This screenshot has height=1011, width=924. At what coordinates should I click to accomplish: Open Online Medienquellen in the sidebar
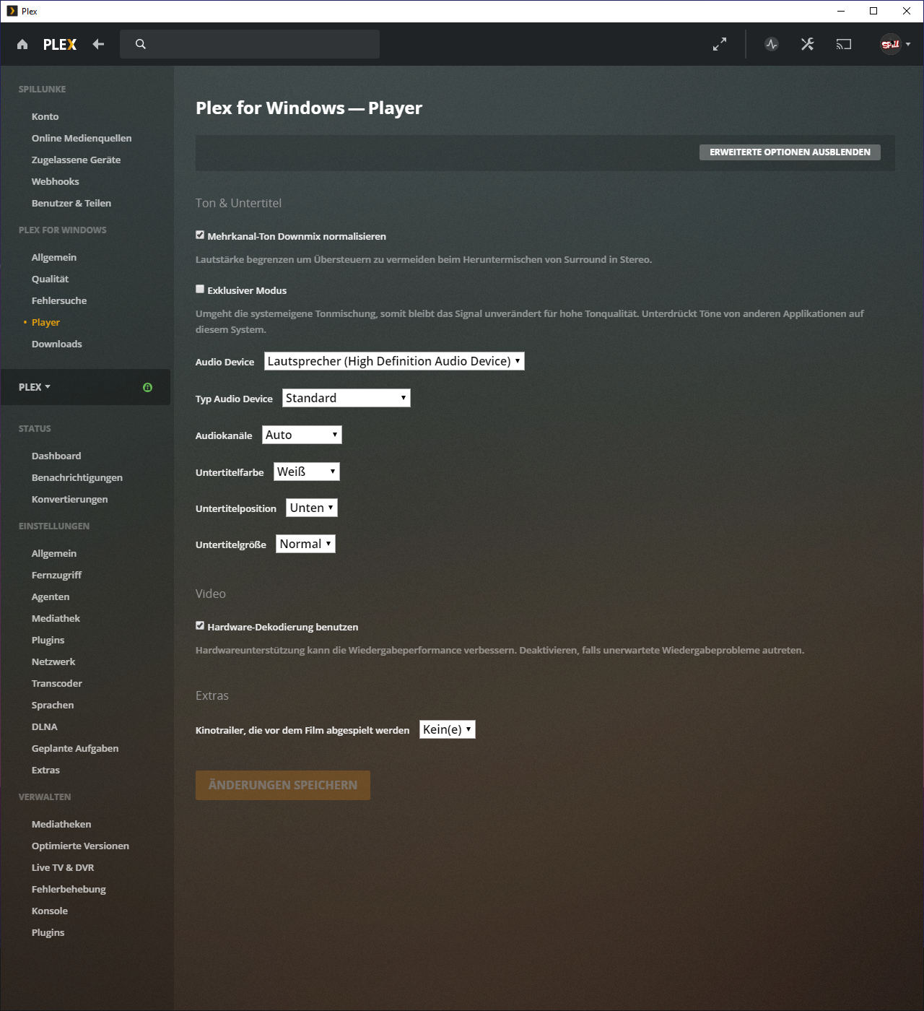pyautogui.click(x=82, y=138)
